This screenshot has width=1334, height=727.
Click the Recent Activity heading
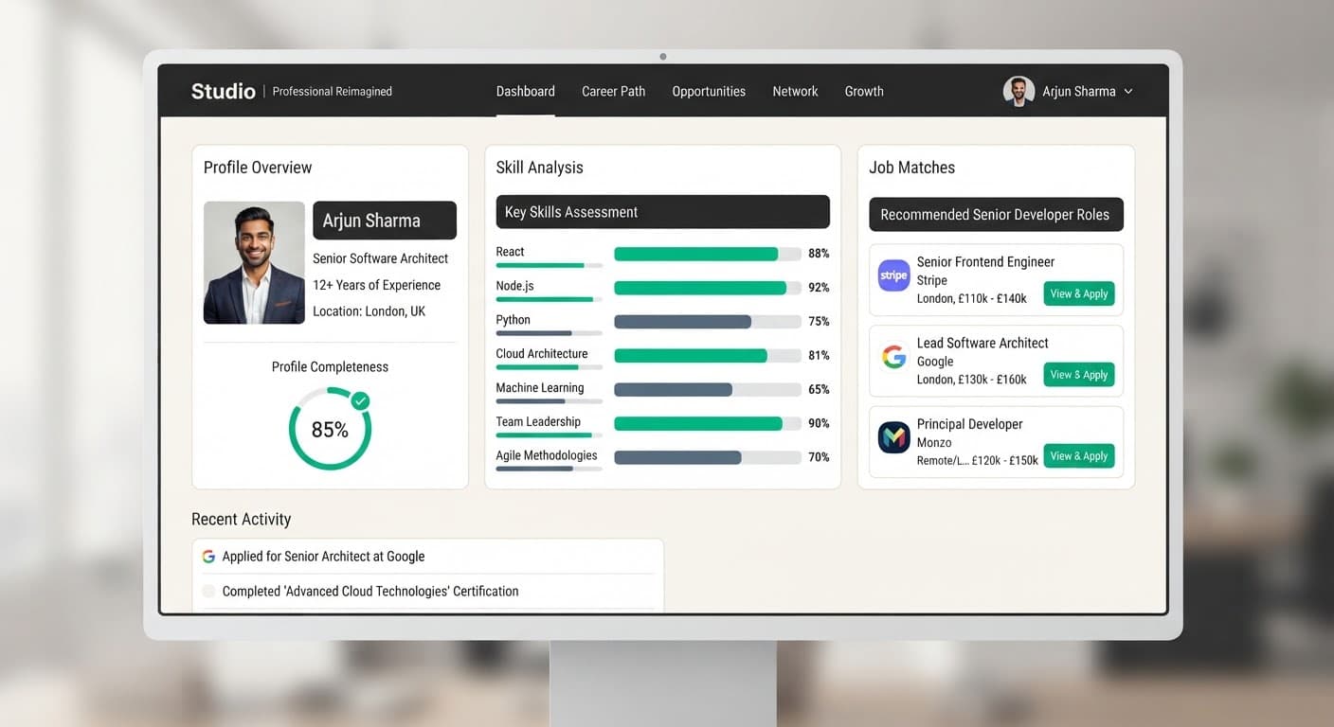(x=241, y=520)
